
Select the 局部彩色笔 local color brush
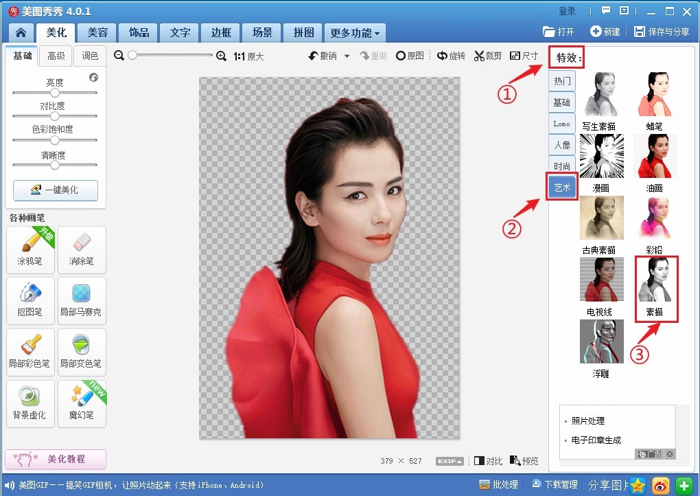[30, 352]
